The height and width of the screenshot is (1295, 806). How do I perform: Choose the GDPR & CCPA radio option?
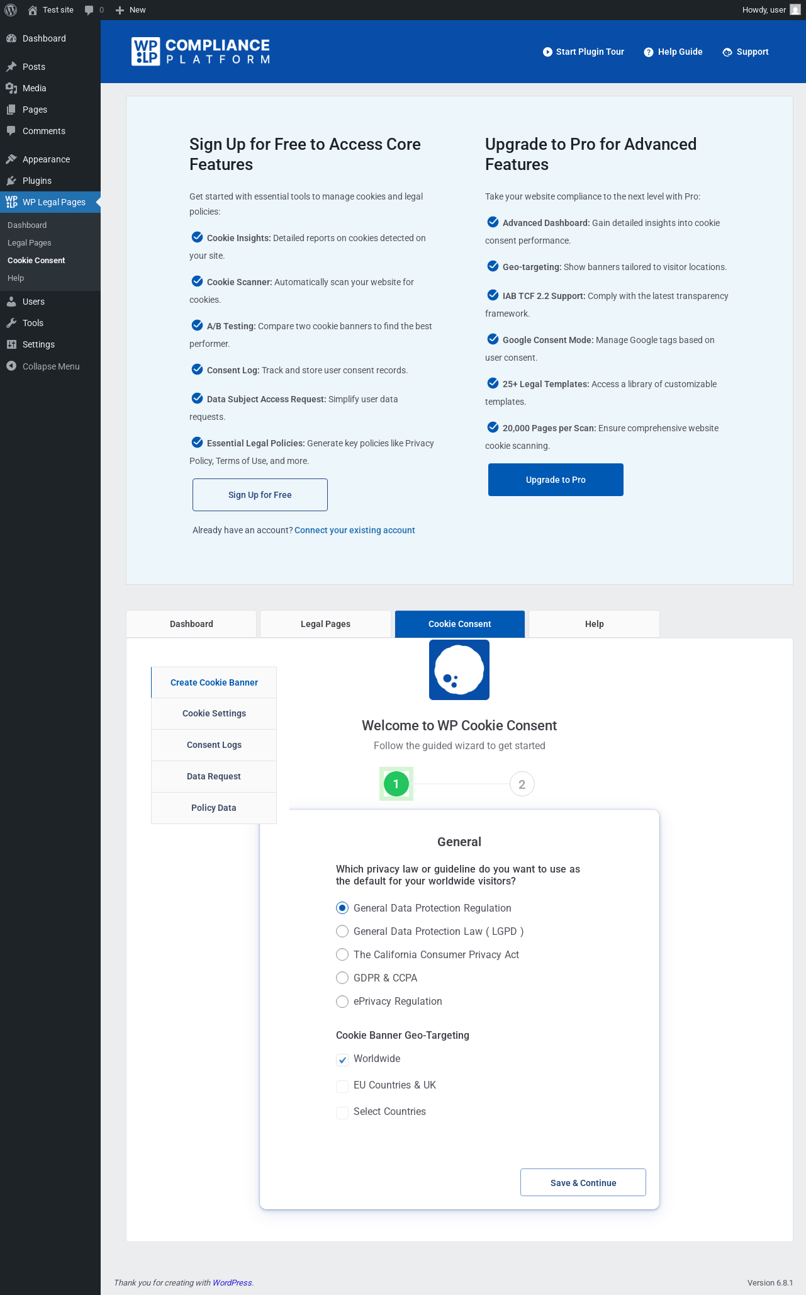[342, 978]
